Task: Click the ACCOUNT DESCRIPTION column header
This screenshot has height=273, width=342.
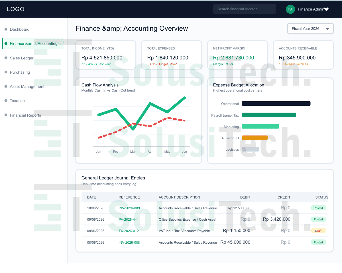Action: [179, 197]
